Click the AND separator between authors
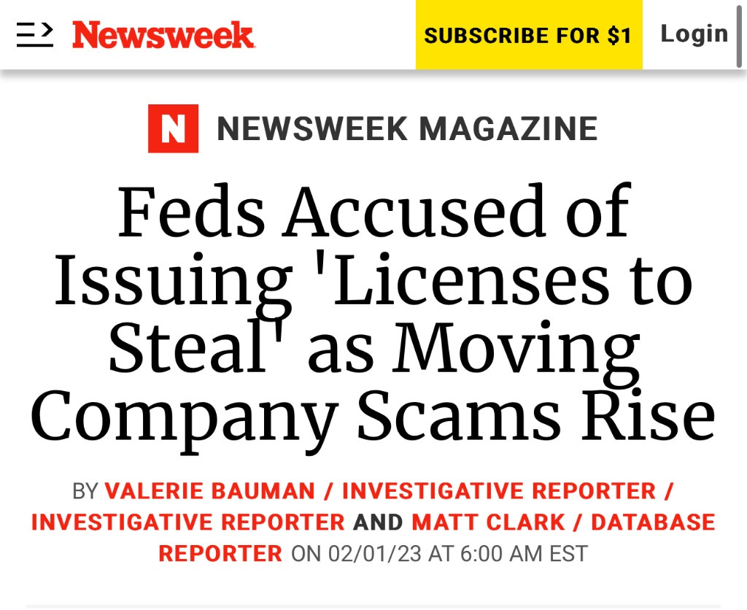The height and width of the screenshot is (610, 747). pyautogui.click(x=378, y=522)
